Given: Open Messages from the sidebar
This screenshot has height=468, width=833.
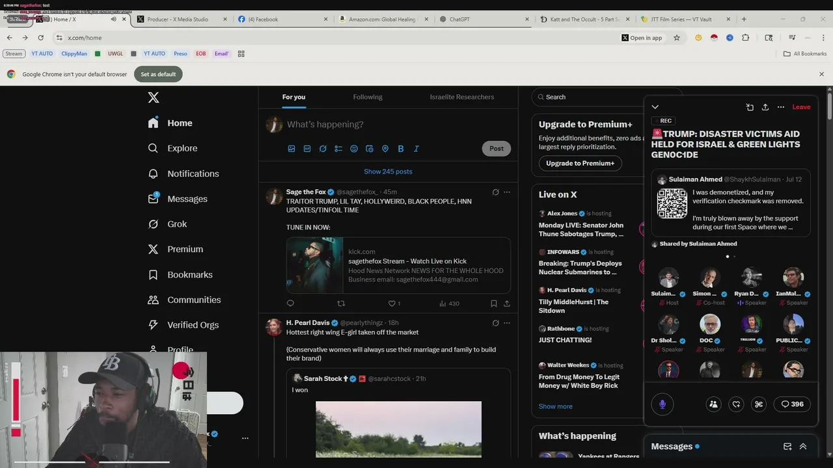Looking at the screenshot, I should [178, 199].
